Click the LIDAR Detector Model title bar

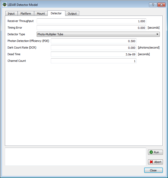pos(77,5)
